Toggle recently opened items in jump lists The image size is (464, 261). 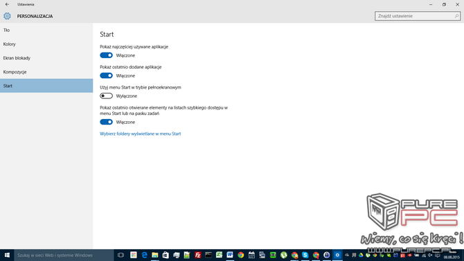(106, 122)
